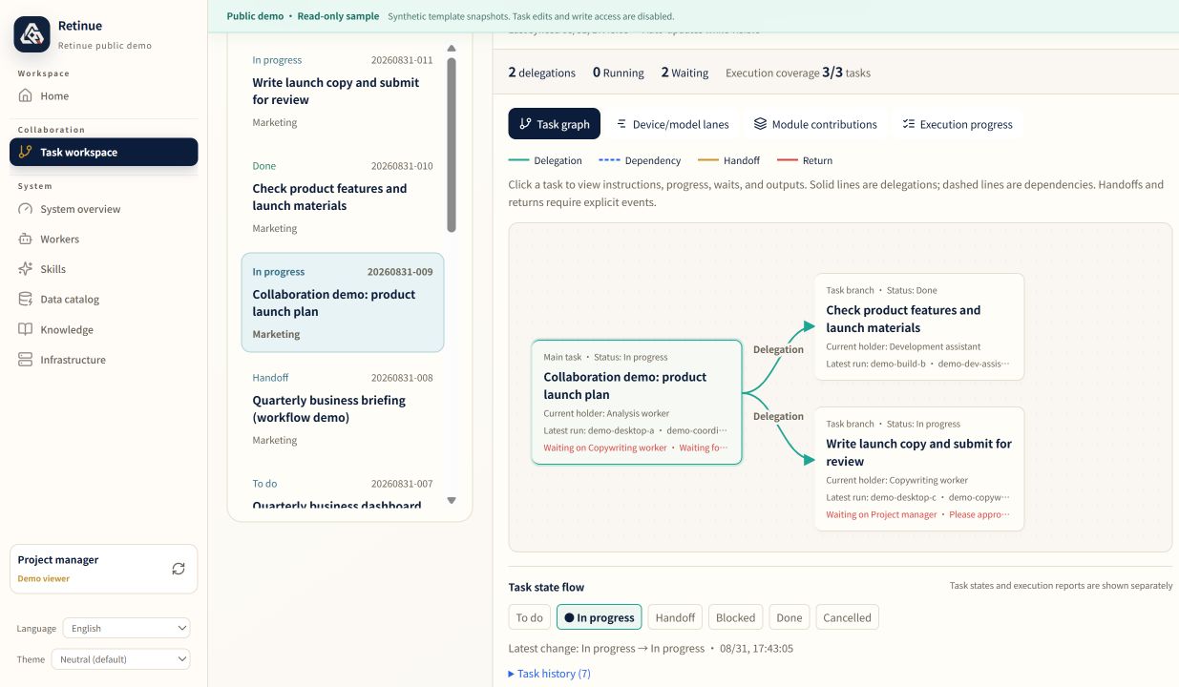The height and width of the screenshot is (687, 1179).
Task: Select the Handoff task state
Action: coord(675,617)
